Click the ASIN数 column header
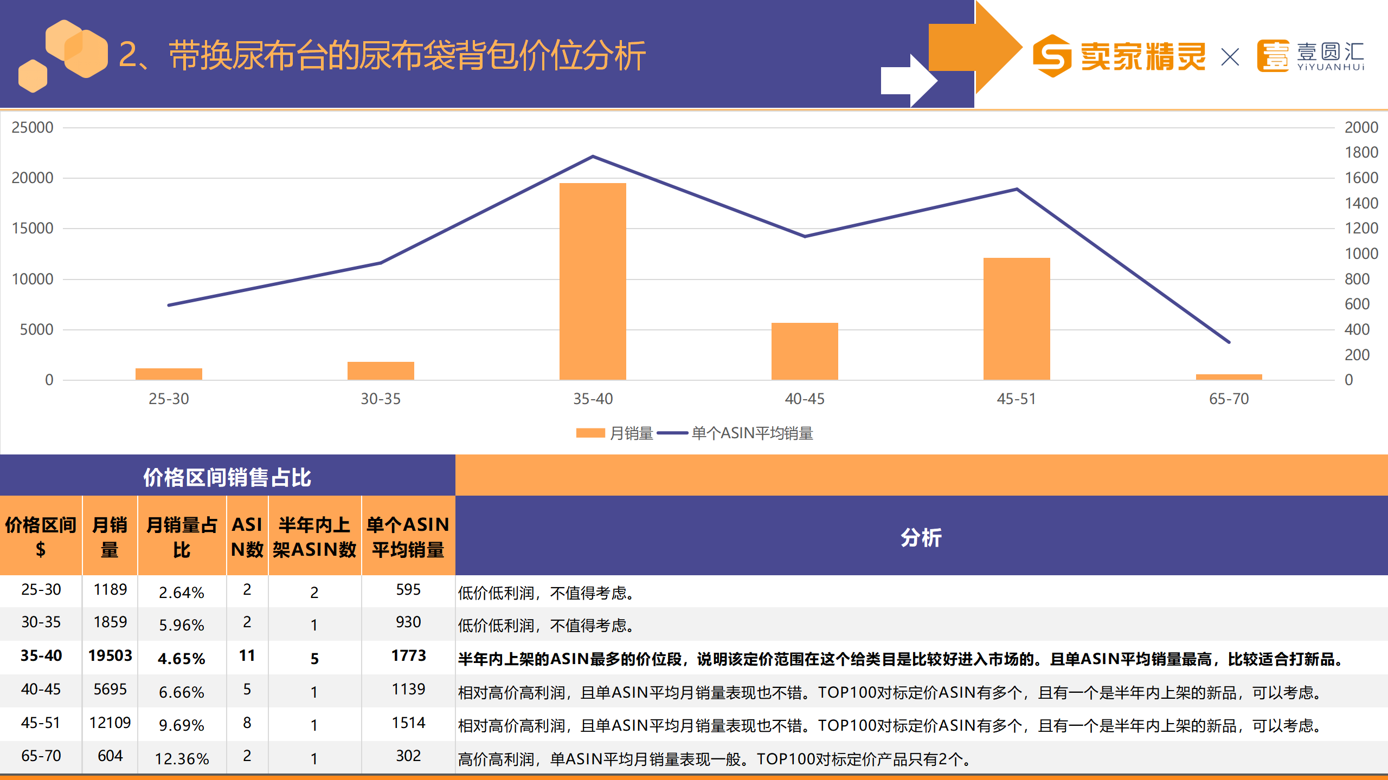The image size is (1388, 780). coord(247,536)
